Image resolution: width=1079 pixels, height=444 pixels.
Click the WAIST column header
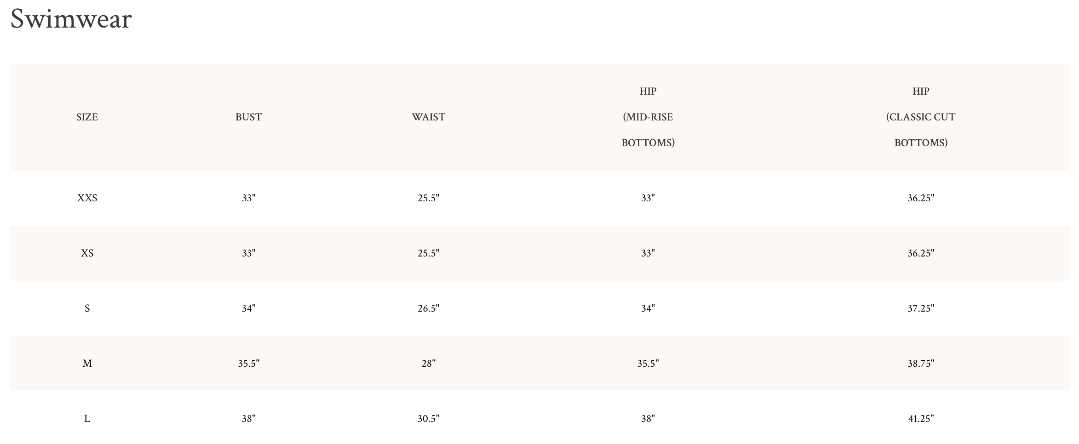[x=428, y=117]
